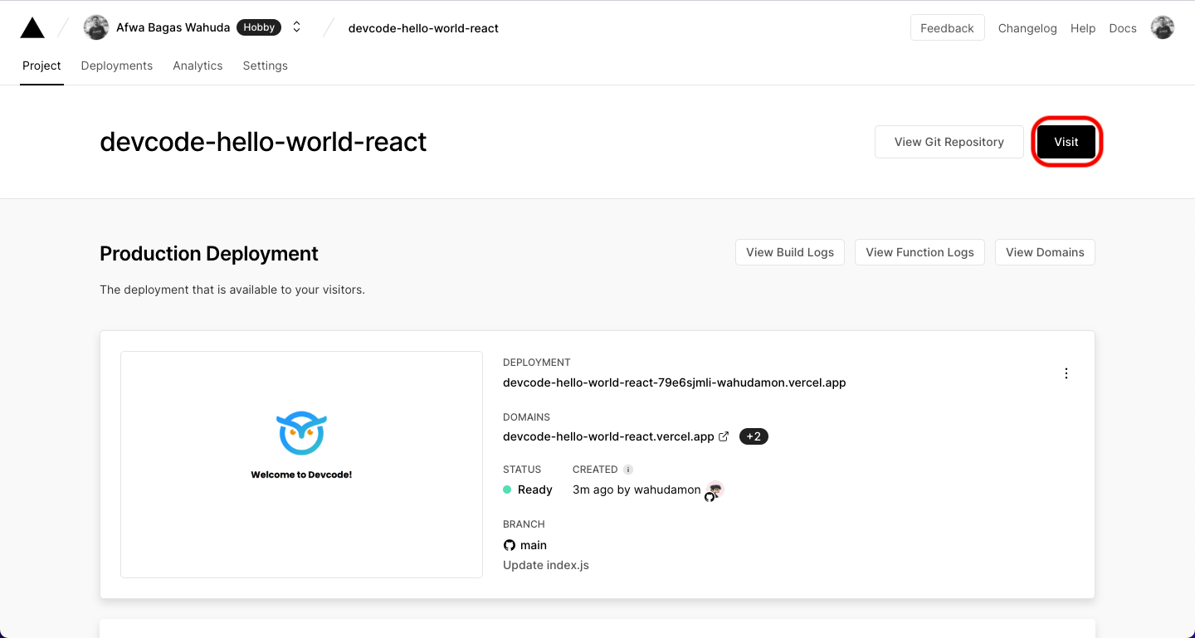1195x638 pixels.
Task: Open the account avatar next to Afwa Bagas Wahuda
Action: 96,27
